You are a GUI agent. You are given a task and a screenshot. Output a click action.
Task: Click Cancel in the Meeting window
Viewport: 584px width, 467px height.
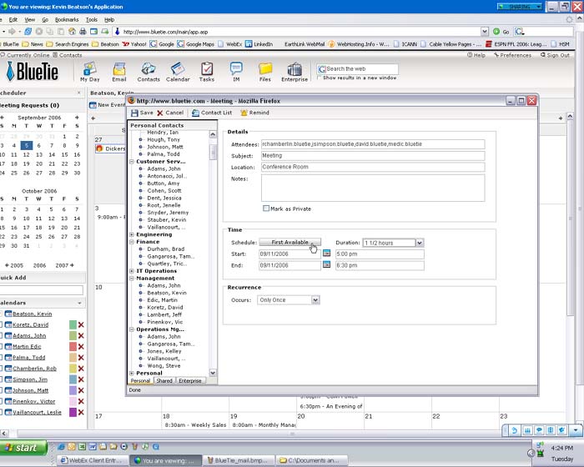tap(170, 113)
